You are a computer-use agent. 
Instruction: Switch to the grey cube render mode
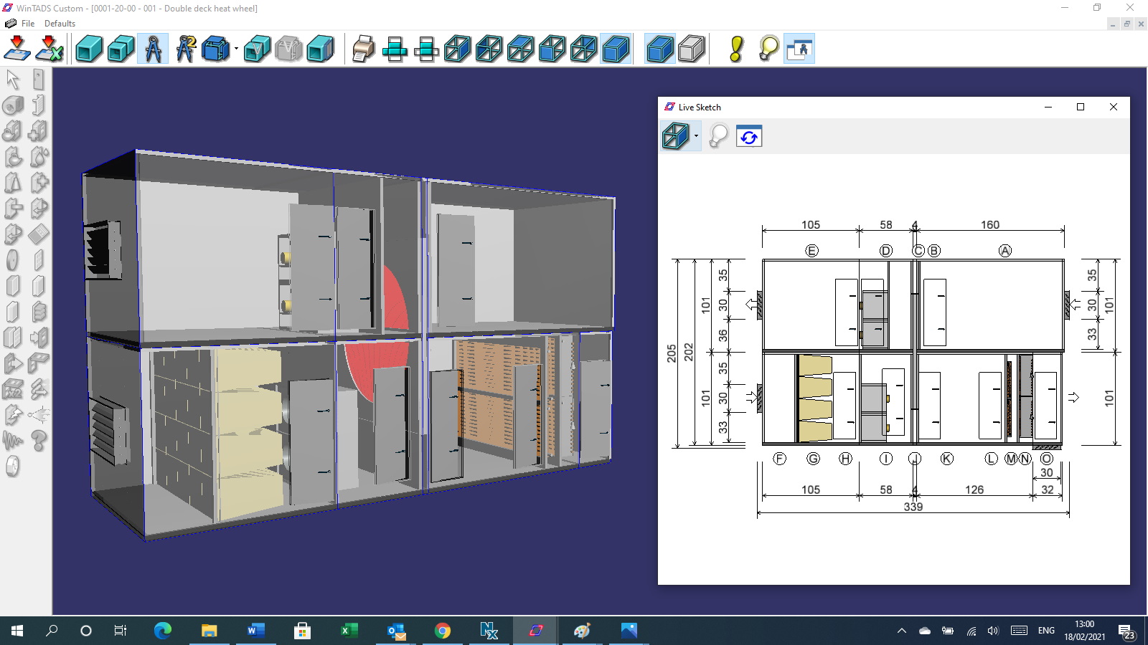pos(691,49)
